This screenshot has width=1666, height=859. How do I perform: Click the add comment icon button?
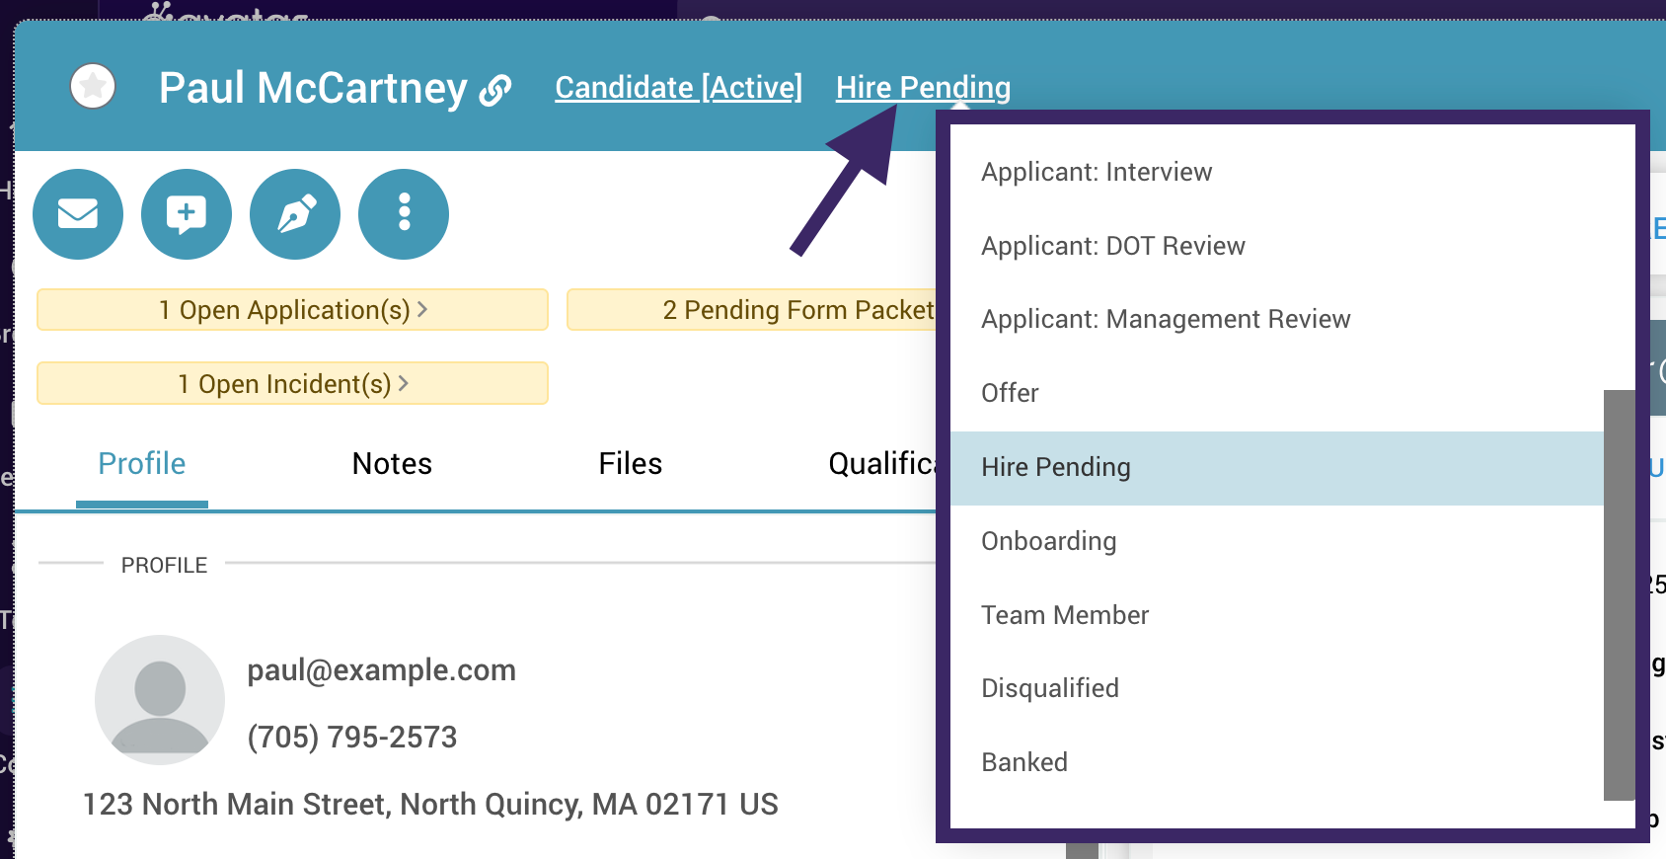187,213
